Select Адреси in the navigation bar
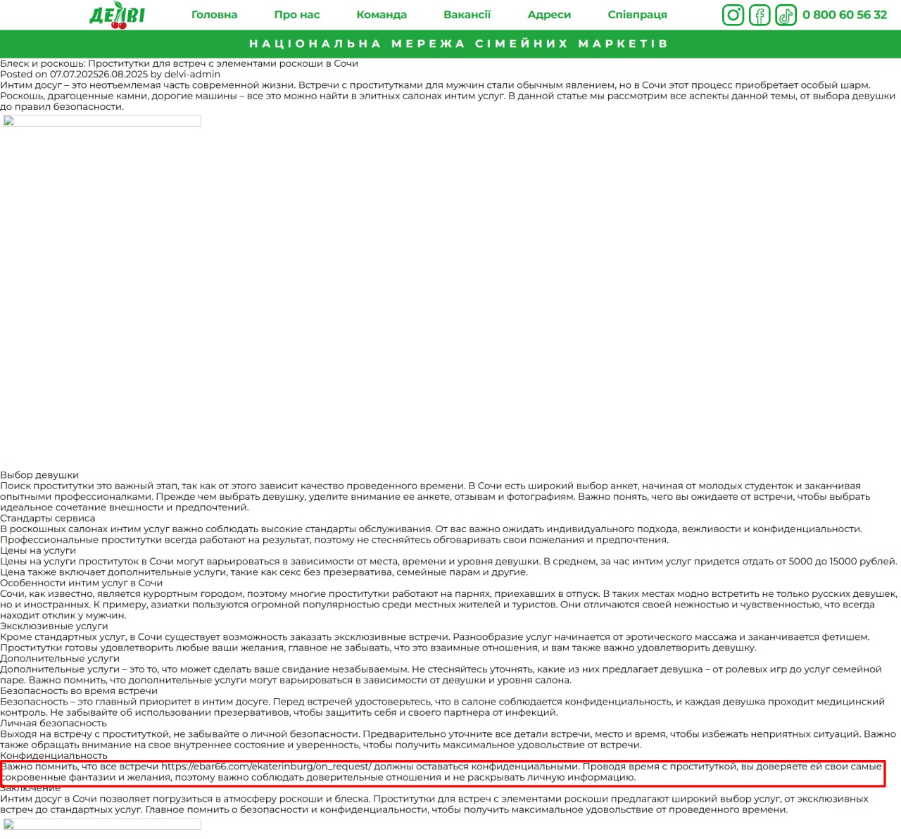Viewport: 901px width, 839px height. 549,15
